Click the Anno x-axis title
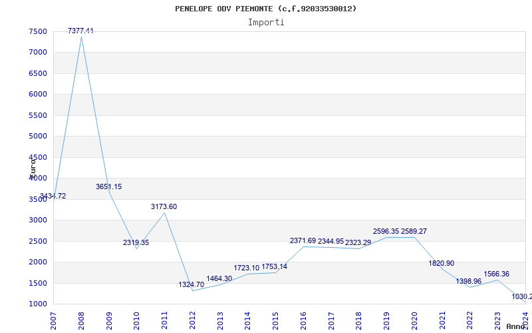 coord(515,326)
